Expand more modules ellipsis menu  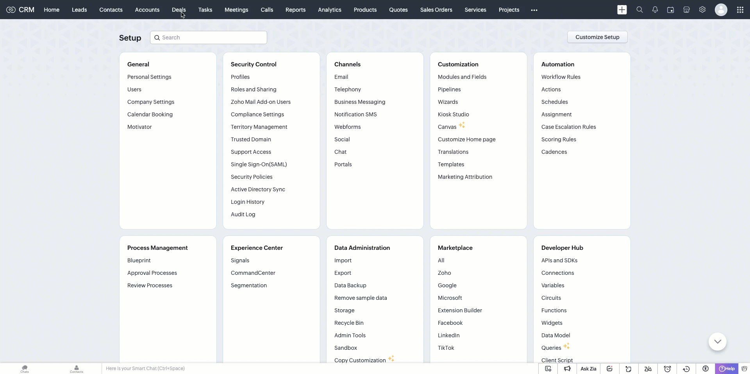[x=534, y=10]
